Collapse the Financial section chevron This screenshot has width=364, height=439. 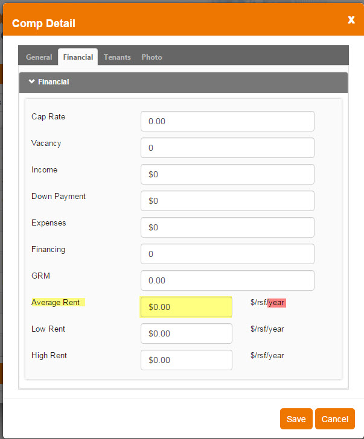[x=32, y=81]
